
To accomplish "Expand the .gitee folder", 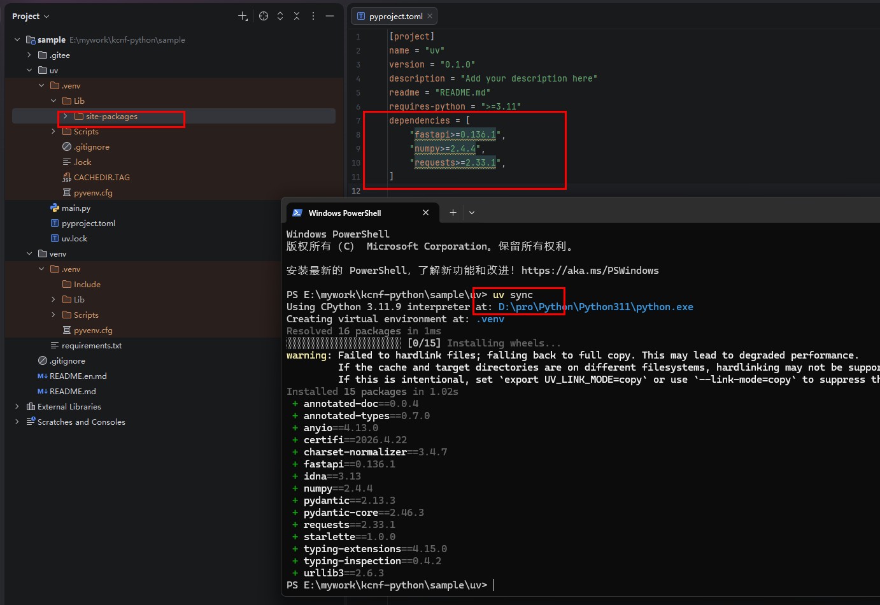I will [29, 55].
